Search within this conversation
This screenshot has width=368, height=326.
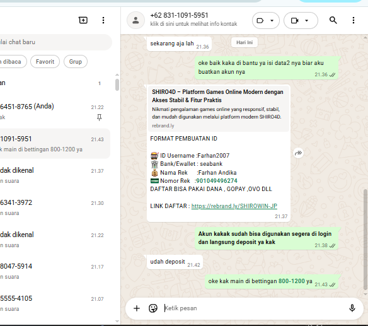click(x=333, y=20)
